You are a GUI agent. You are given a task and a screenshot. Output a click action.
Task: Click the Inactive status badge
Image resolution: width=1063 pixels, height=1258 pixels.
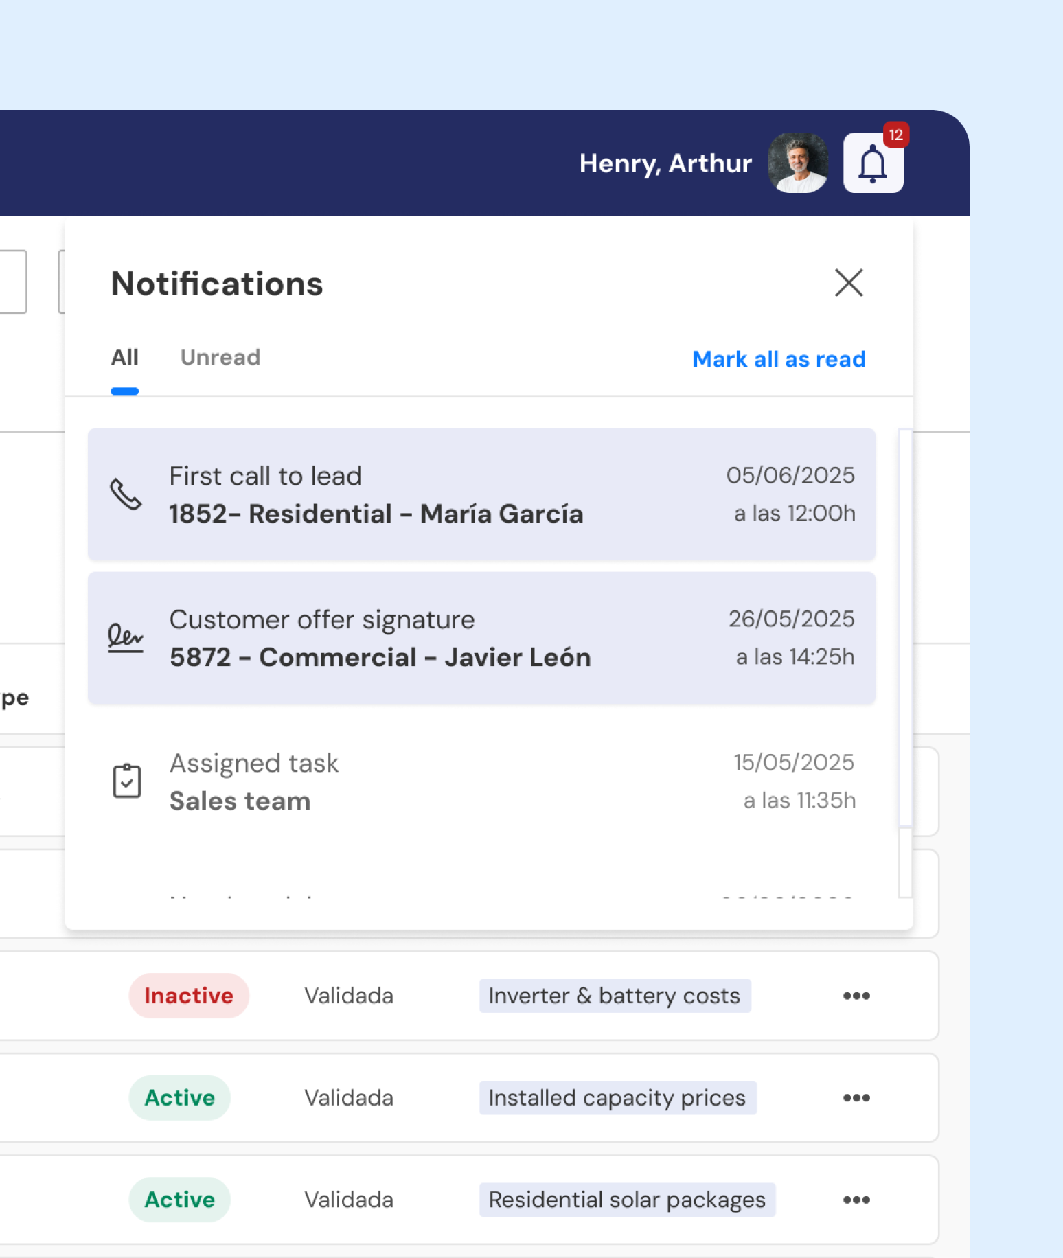[189, 996]
